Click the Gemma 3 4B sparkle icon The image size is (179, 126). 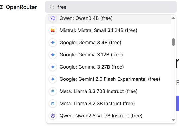(x=53, y=43)
